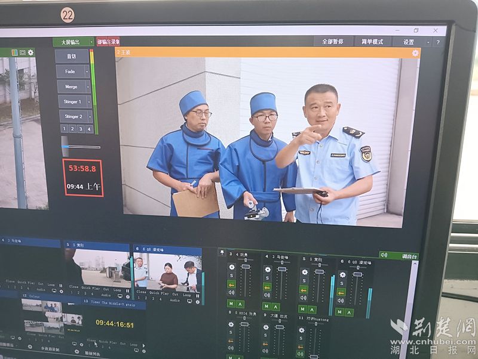478x359 pixels.
Task: Click the pin icon atop the audio mixer
Action: click(222, 252)
